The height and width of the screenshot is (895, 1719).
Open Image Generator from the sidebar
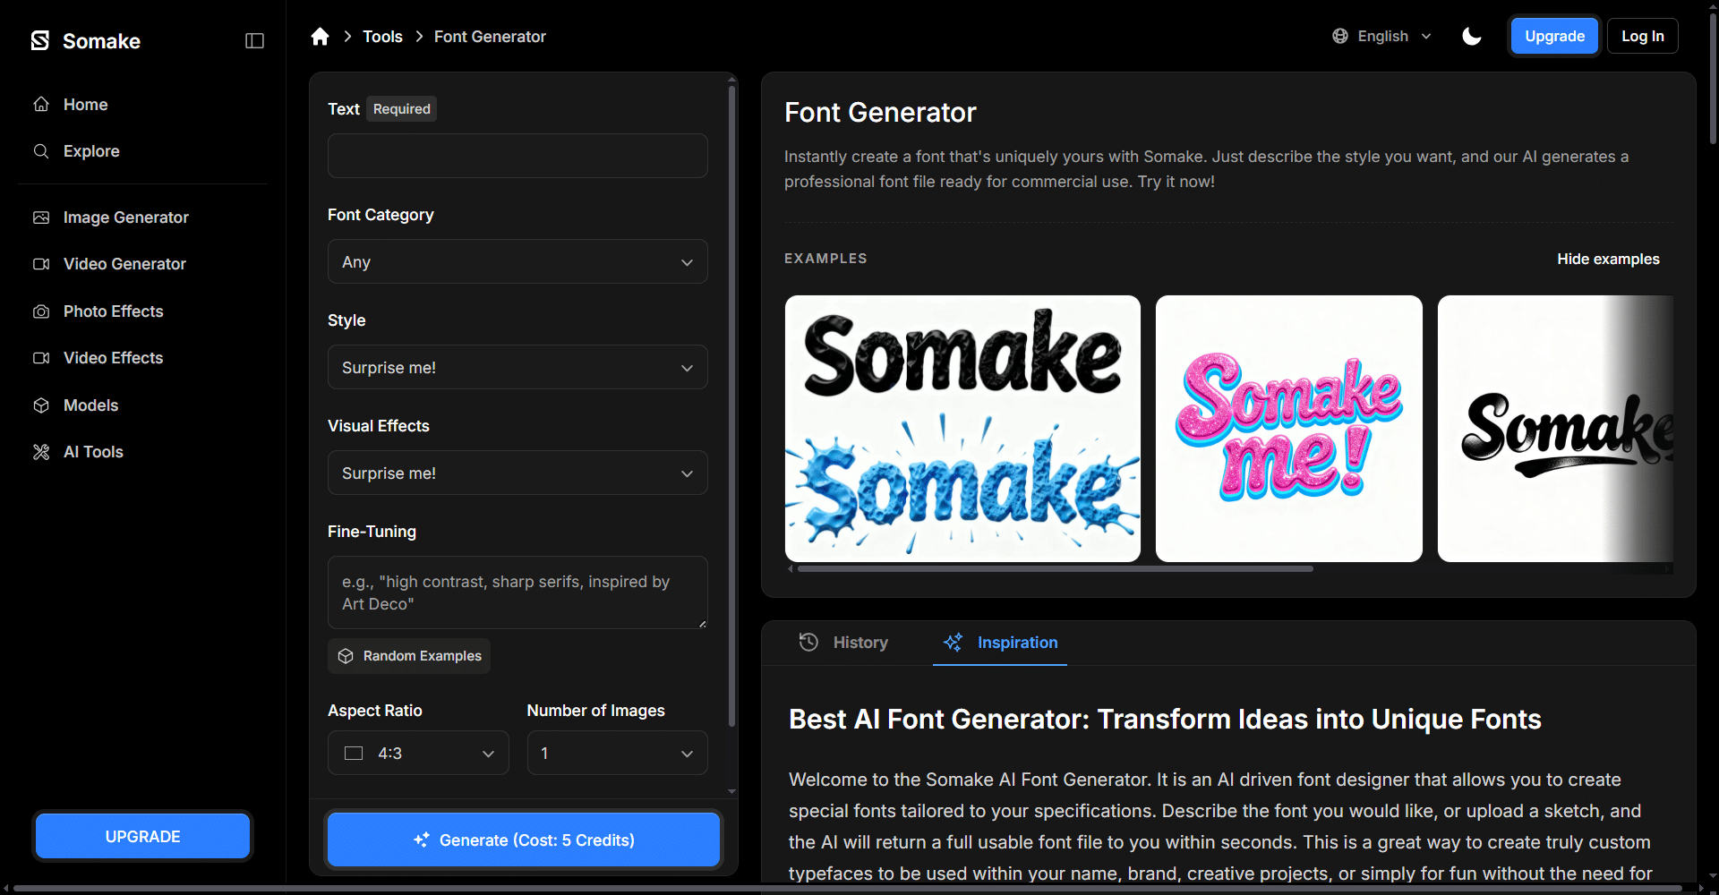125,217
